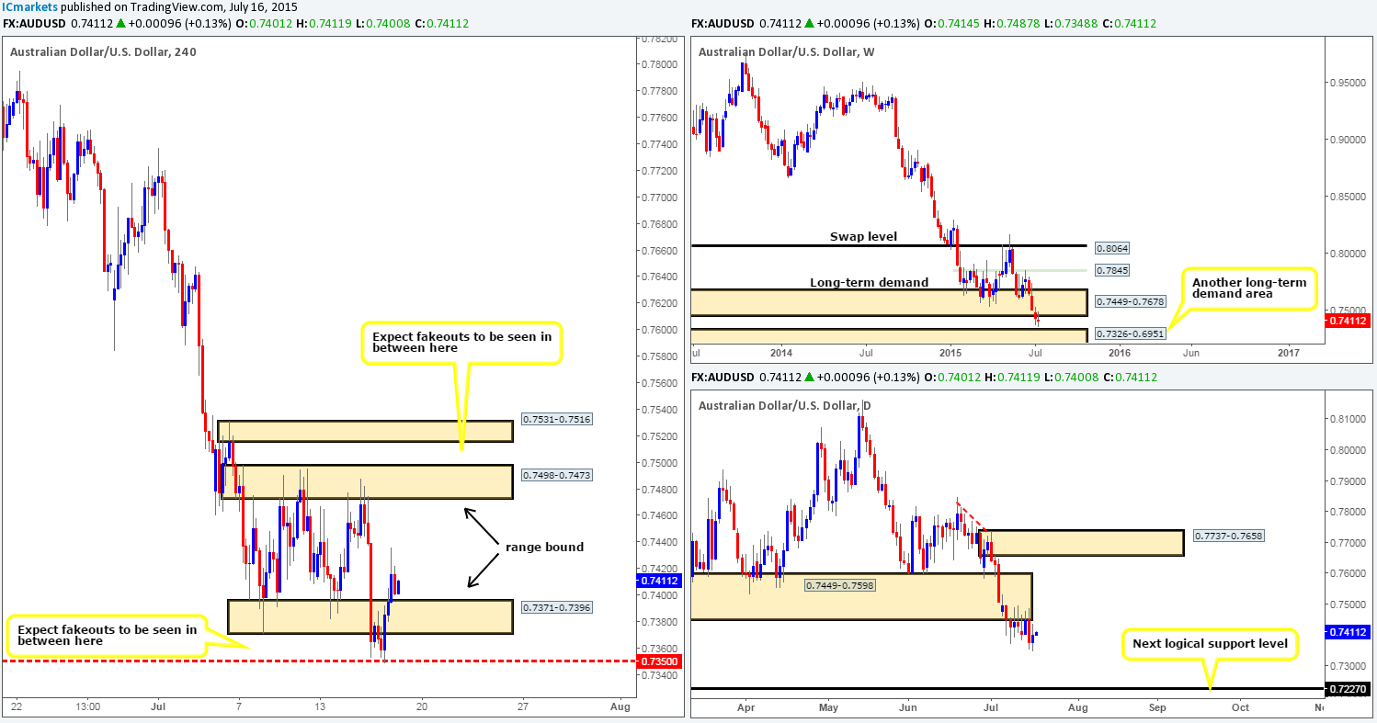Image resolution: width=1377 pixels, height=723 pixels.
Task: Click the 0.7449-0.7678 weekly demand label
Action: pos(1131,300)
